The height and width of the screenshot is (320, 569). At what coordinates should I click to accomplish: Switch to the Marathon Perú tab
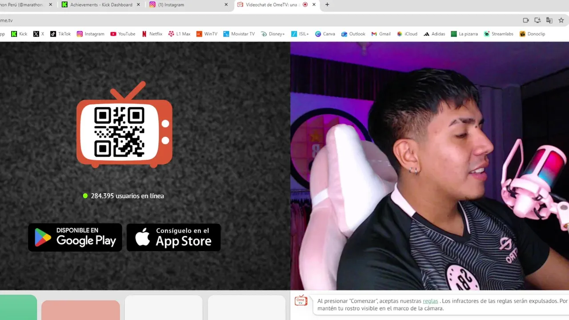click(x=26, y=5)
